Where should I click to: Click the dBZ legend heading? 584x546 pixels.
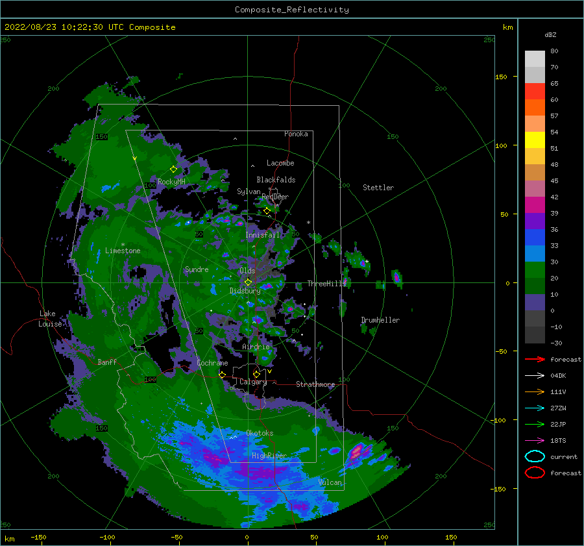point(550,34)
